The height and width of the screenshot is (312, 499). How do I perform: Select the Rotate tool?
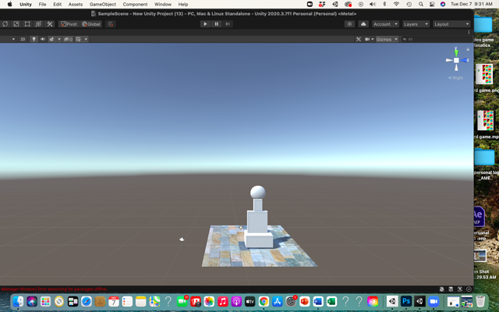(x=5, y=24)
